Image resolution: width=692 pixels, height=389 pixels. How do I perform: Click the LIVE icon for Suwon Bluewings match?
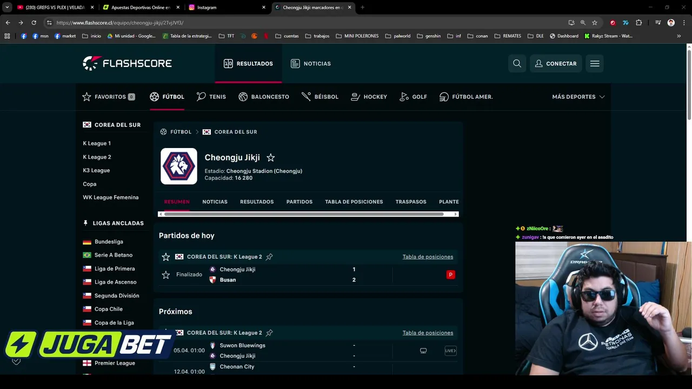450,351
